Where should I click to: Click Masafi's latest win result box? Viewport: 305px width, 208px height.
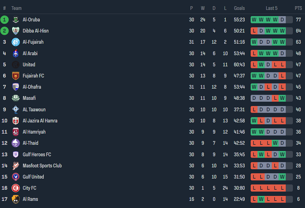point(282,98)
